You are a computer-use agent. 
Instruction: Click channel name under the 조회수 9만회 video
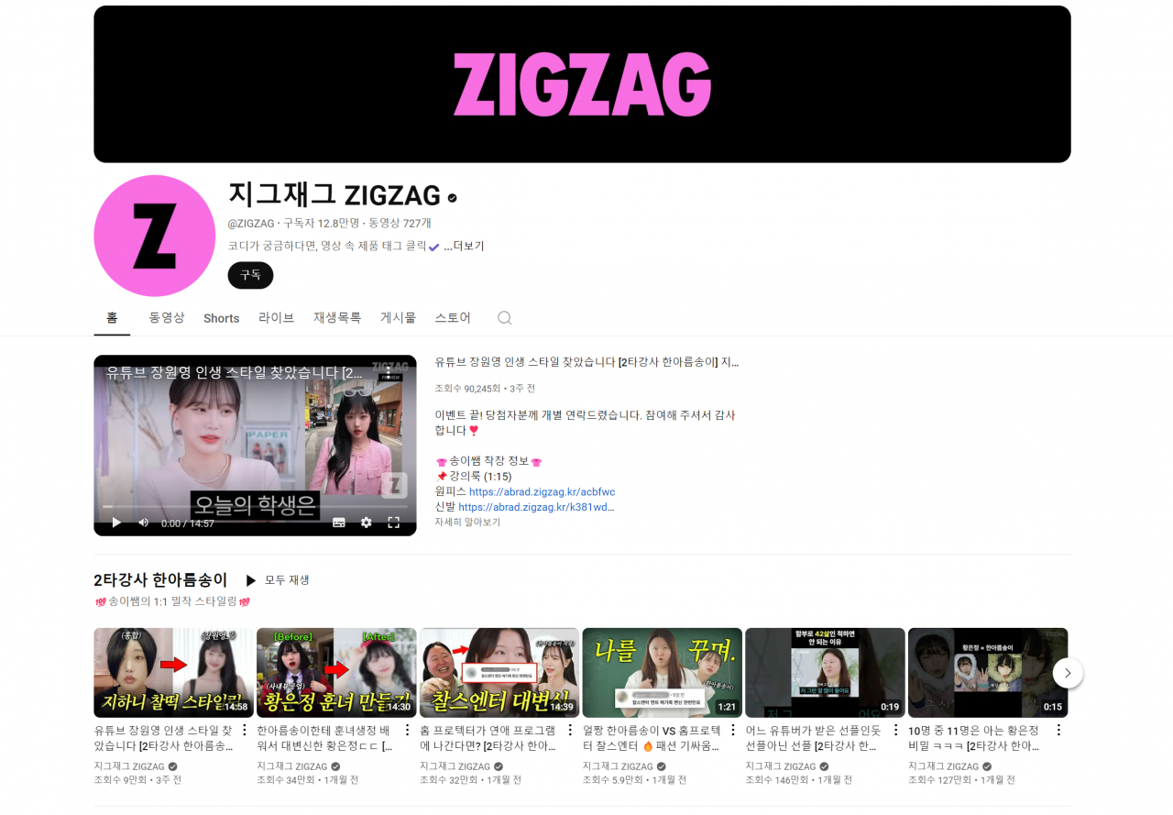129,766
